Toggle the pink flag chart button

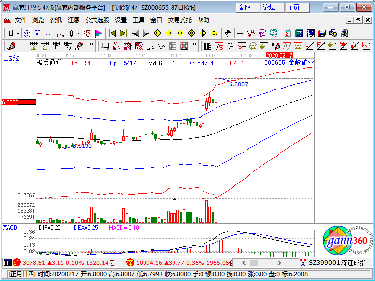[98, 33]
